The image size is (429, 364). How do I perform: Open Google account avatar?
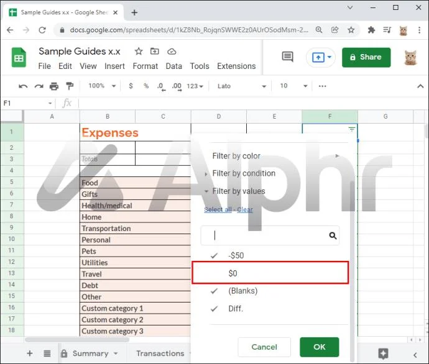tap(410, 57)
